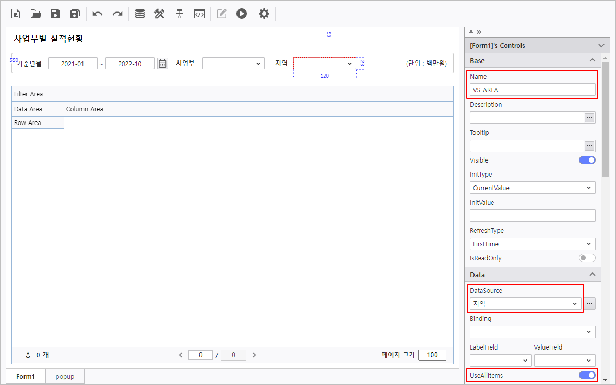This screenshot has height=385, width=616.
Task: Open the InitType dropdown
Action: click(532, 188)
